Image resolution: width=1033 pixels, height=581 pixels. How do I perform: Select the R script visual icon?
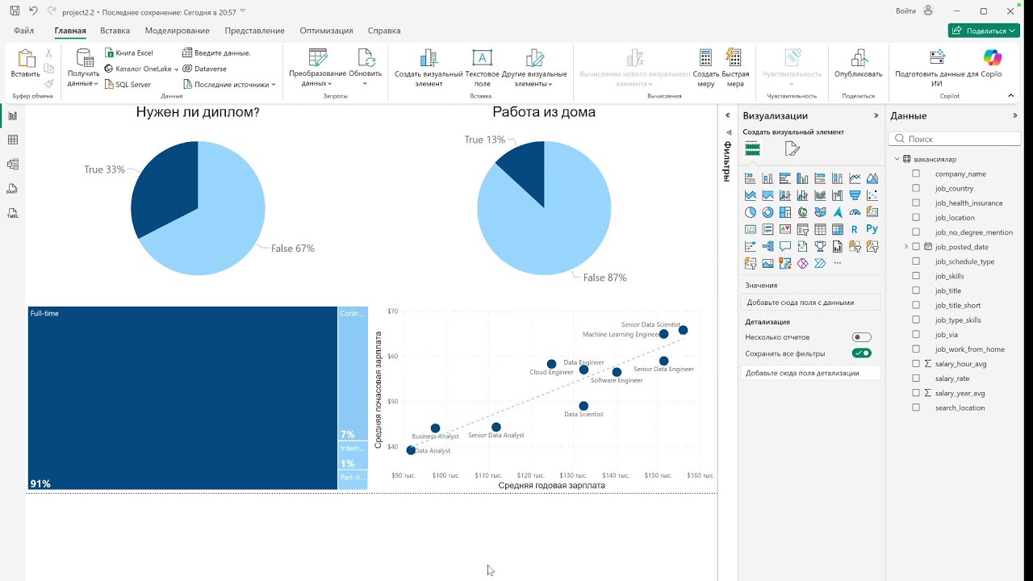[x=855, y=229]
